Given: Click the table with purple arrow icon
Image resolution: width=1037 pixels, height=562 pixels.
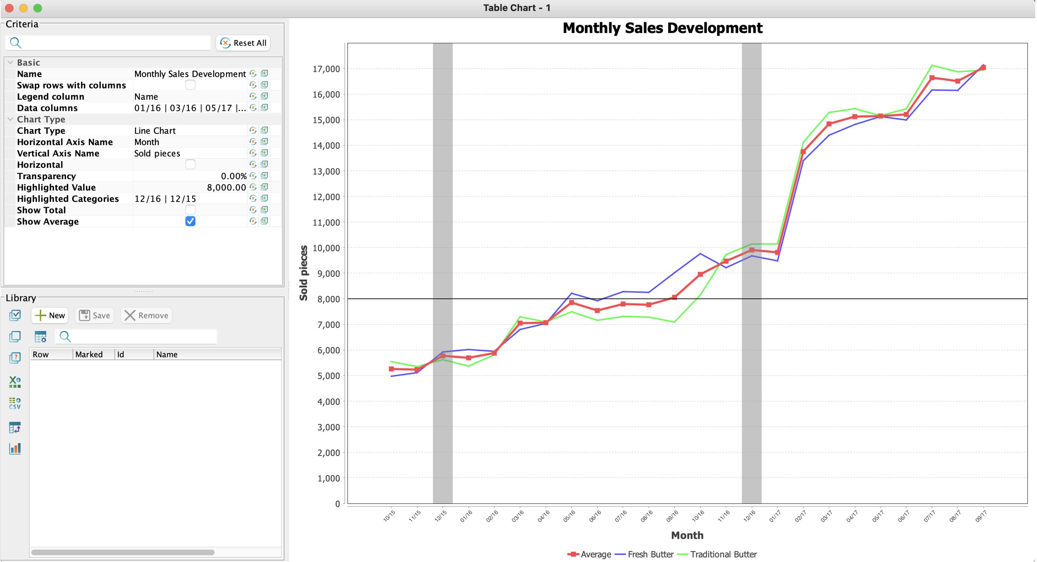Looking at the screenshot, I should (15, 427).
